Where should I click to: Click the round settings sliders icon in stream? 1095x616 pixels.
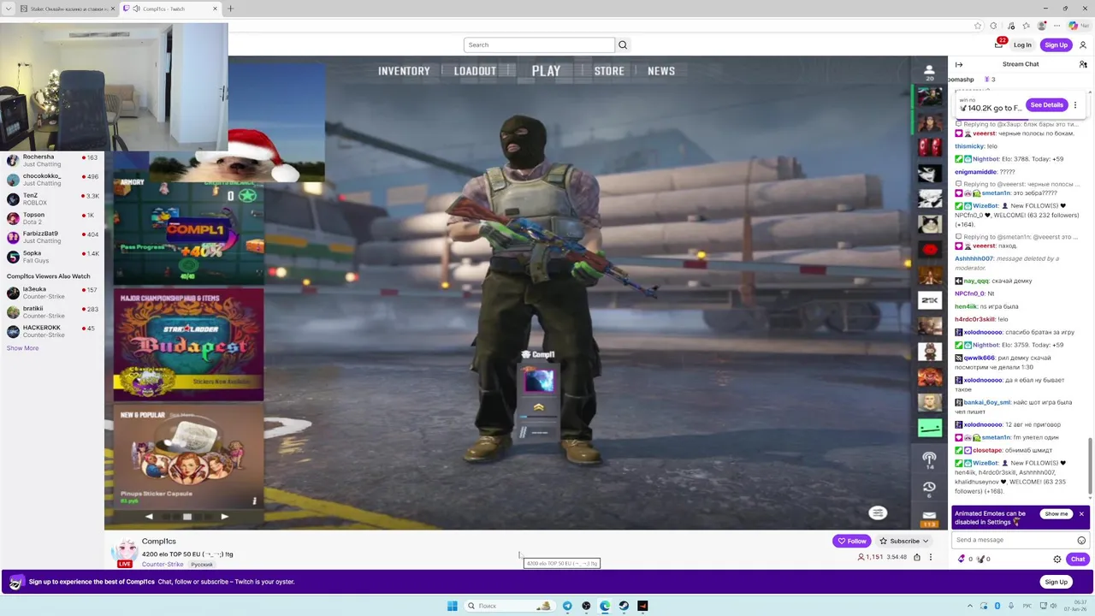(878, 512)
